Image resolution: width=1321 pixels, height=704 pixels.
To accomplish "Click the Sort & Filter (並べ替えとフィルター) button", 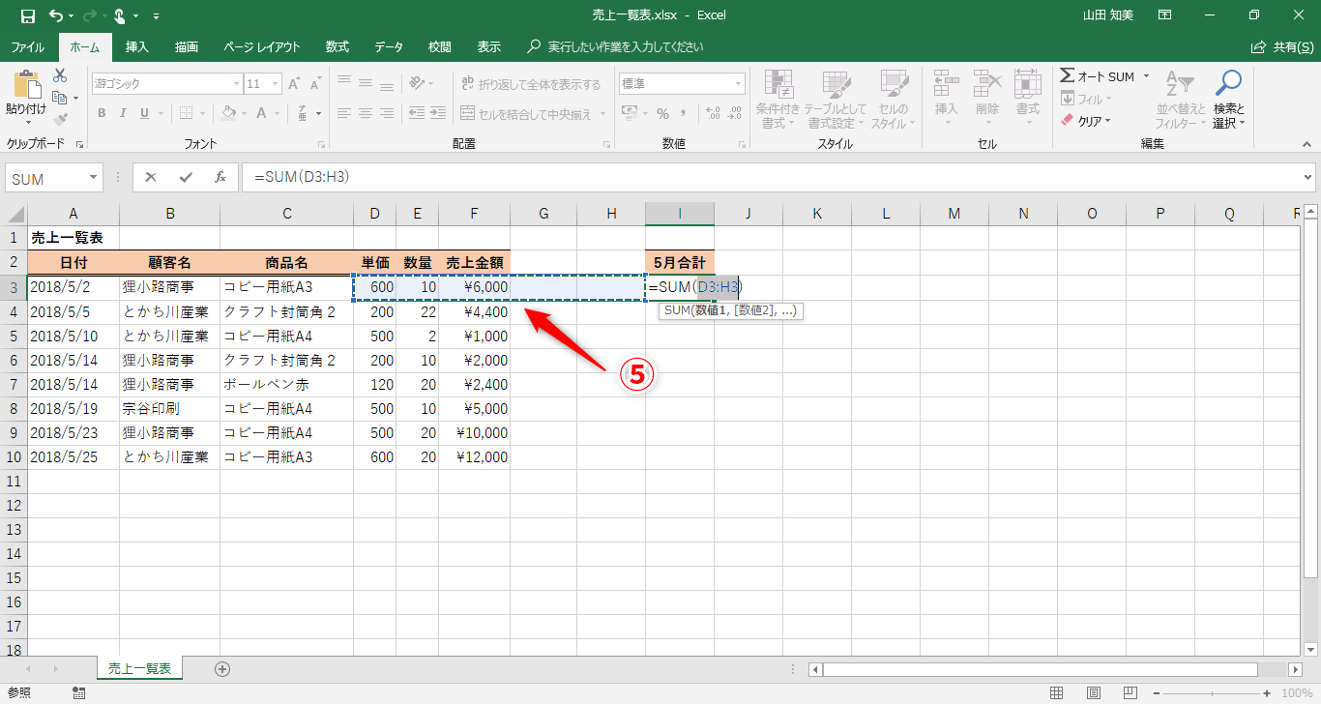I will (x=1181, y=100).
